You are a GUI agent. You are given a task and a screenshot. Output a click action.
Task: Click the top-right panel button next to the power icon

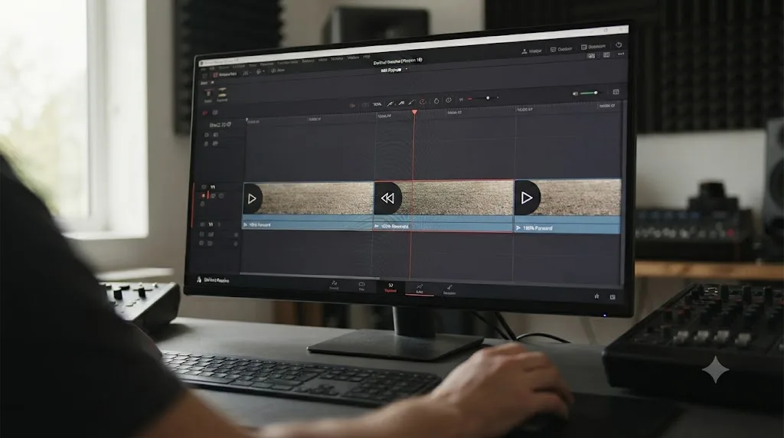click(x=593, y=47)
